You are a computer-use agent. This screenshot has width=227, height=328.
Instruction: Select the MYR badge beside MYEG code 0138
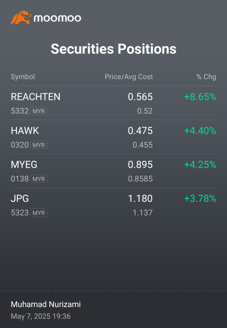[x=39, y=179]
